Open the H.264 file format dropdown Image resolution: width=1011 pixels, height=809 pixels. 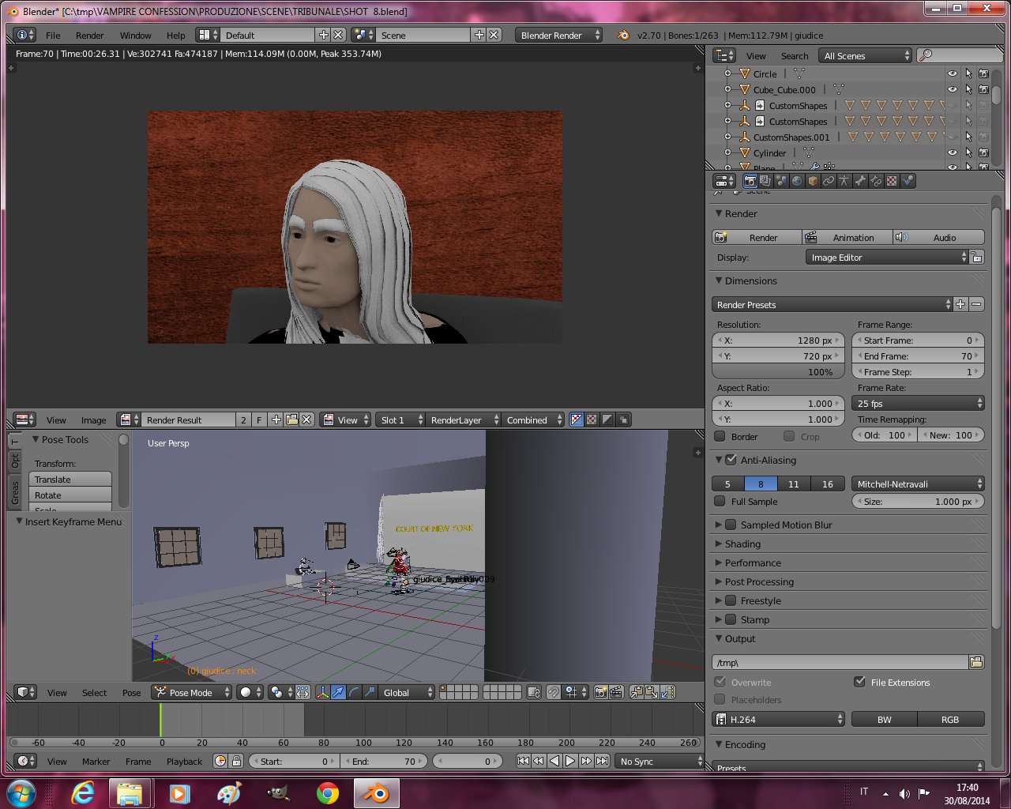pos(779,719)
